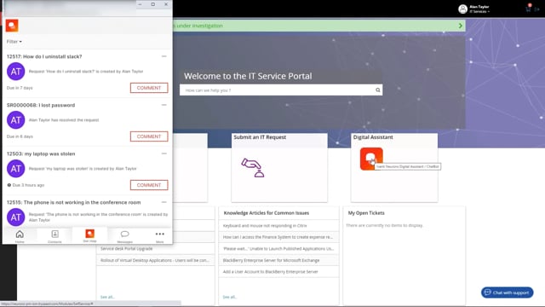
Task: Open the more options for ticket 12515
Action: pos(164,202)
